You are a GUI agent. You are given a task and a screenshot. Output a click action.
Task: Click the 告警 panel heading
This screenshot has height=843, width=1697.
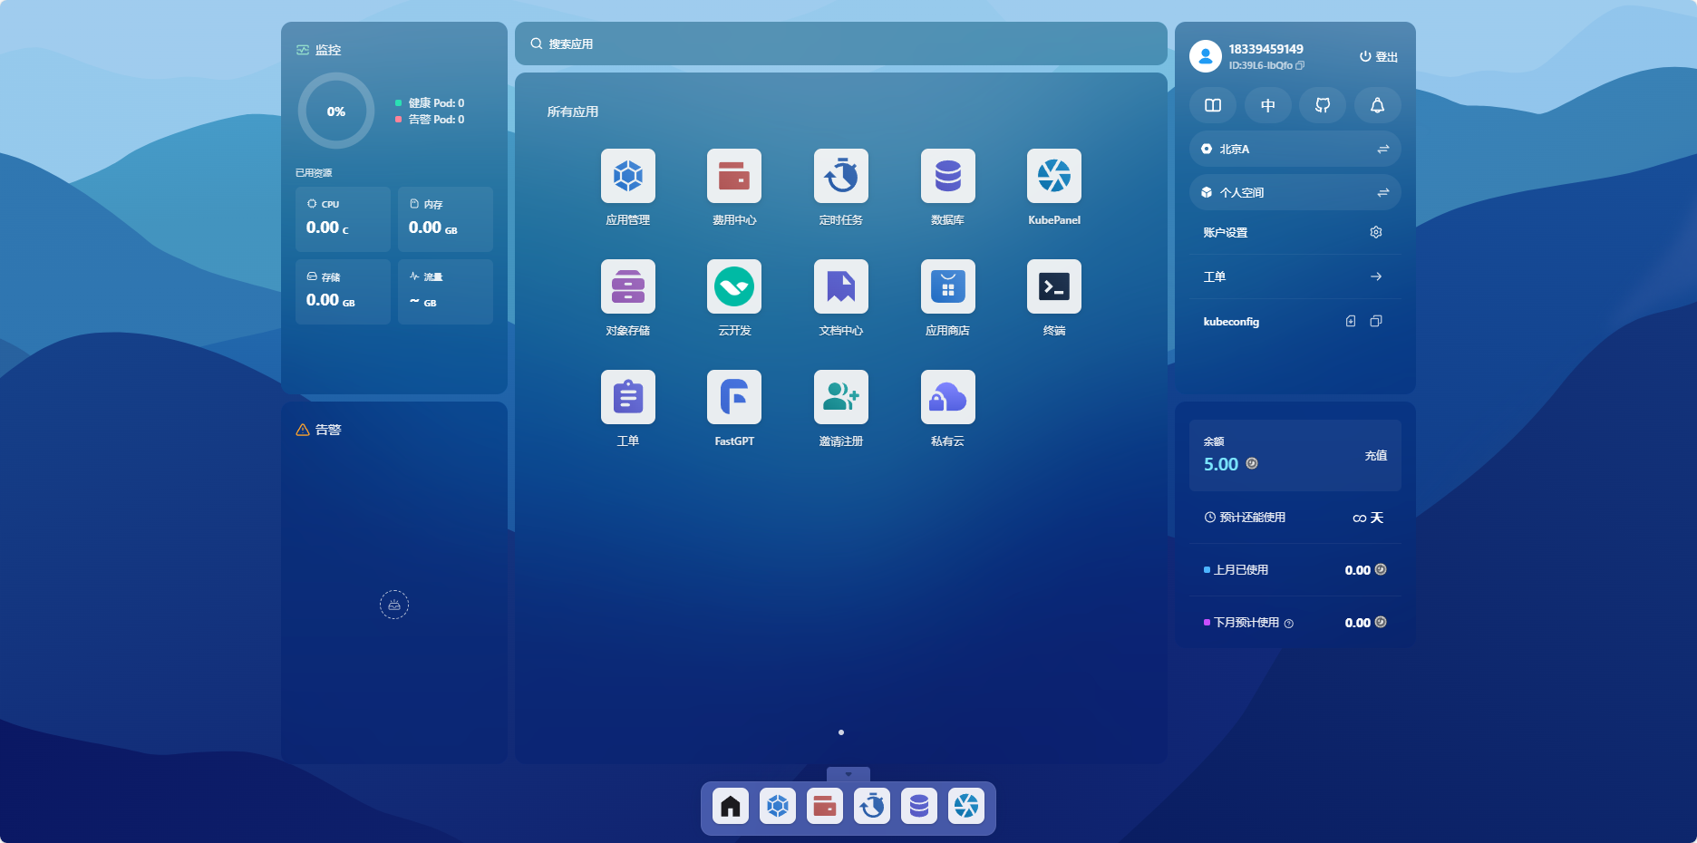click(328, 430)
